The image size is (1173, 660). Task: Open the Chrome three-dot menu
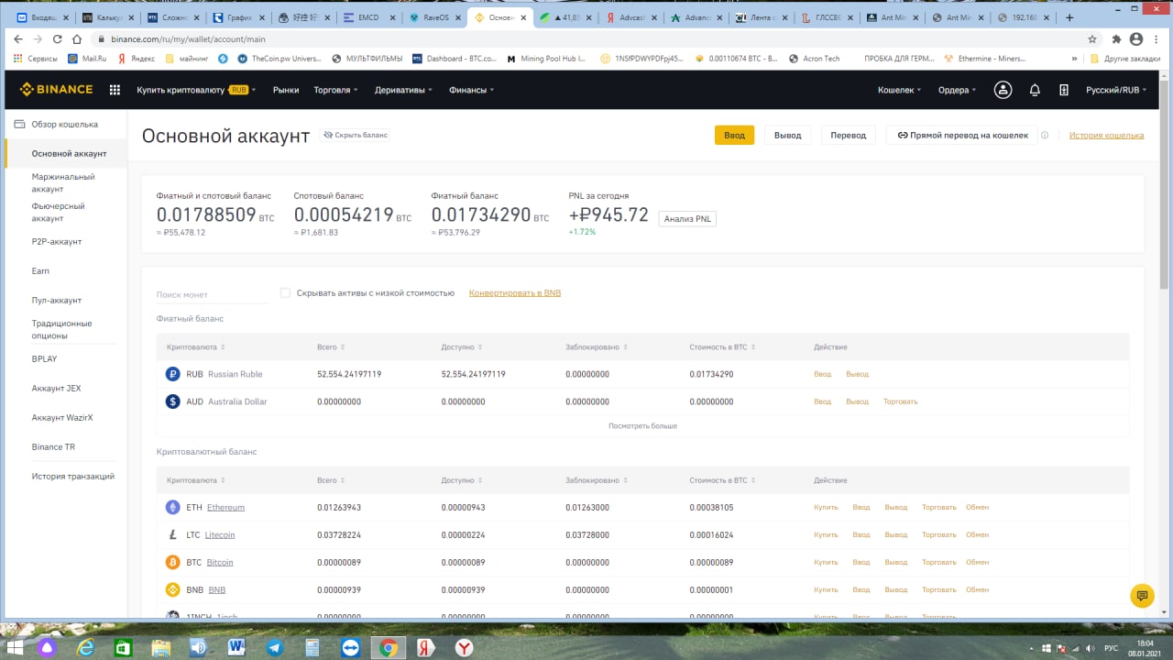[x=1157, y=39]
